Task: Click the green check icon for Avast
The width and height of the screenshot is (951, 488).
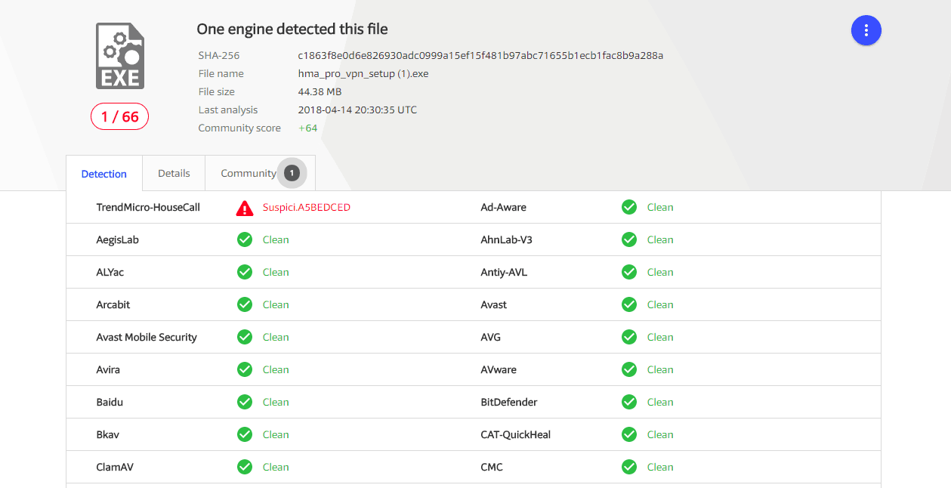Action: (629, 304)
